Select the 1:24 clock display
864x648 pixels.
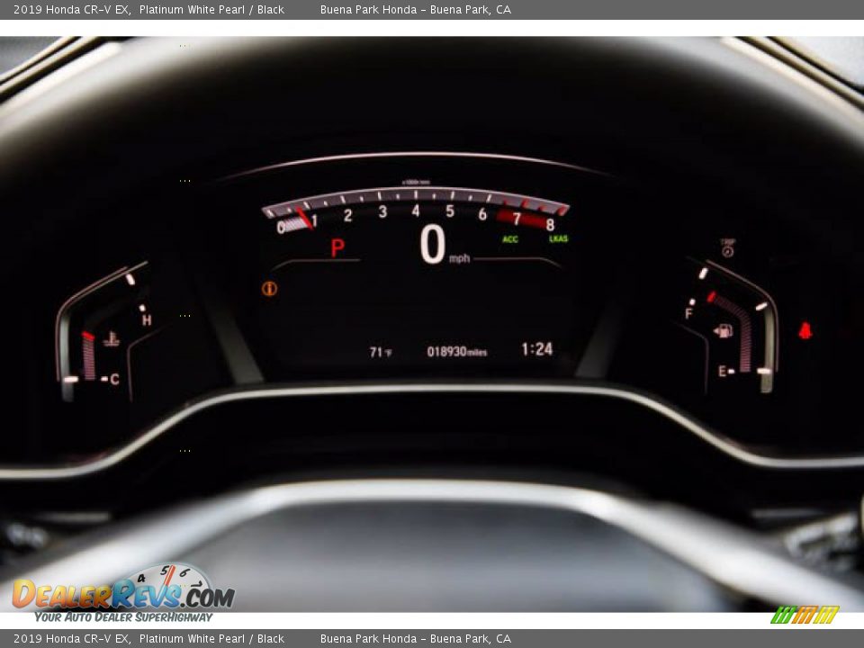click(536, 349)
